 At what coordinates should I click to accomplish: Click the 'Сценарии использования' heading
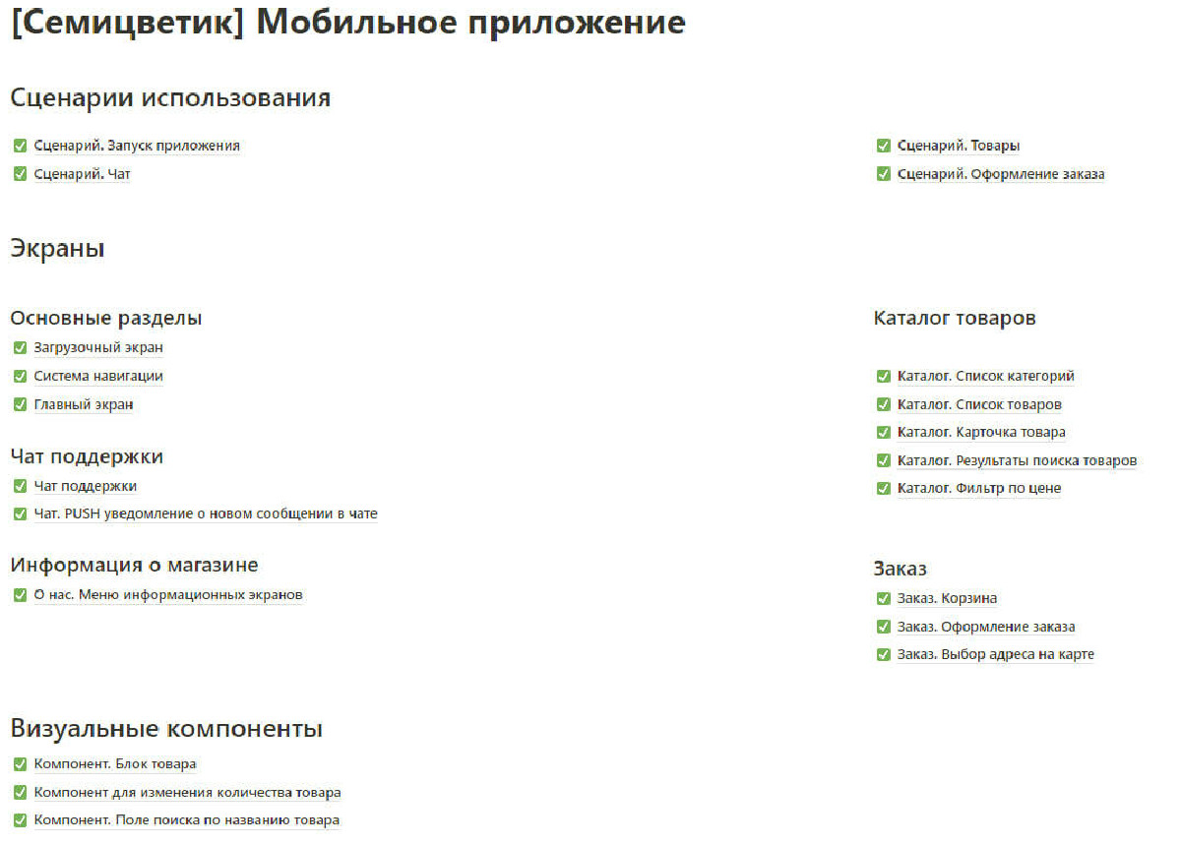tap(170, 98)
